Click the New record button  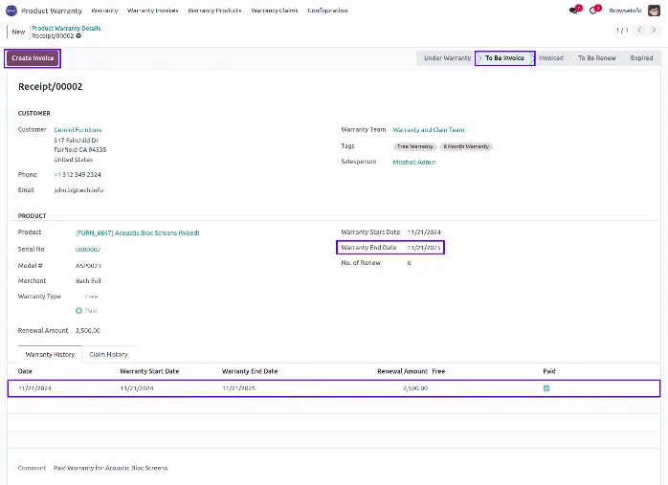(15, 32)
